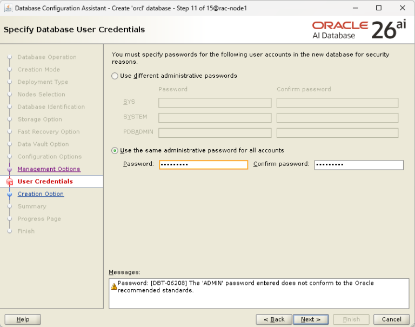Click the PDBADMIN confirm password field
This screenshot has width=415, height=327.
click(x=337, y=133)
